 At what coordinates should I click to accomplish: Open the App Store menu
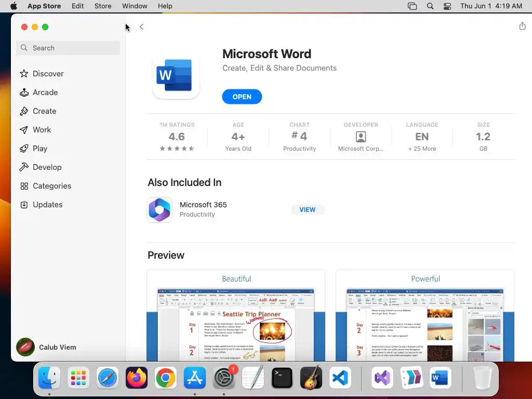[44, 6]
